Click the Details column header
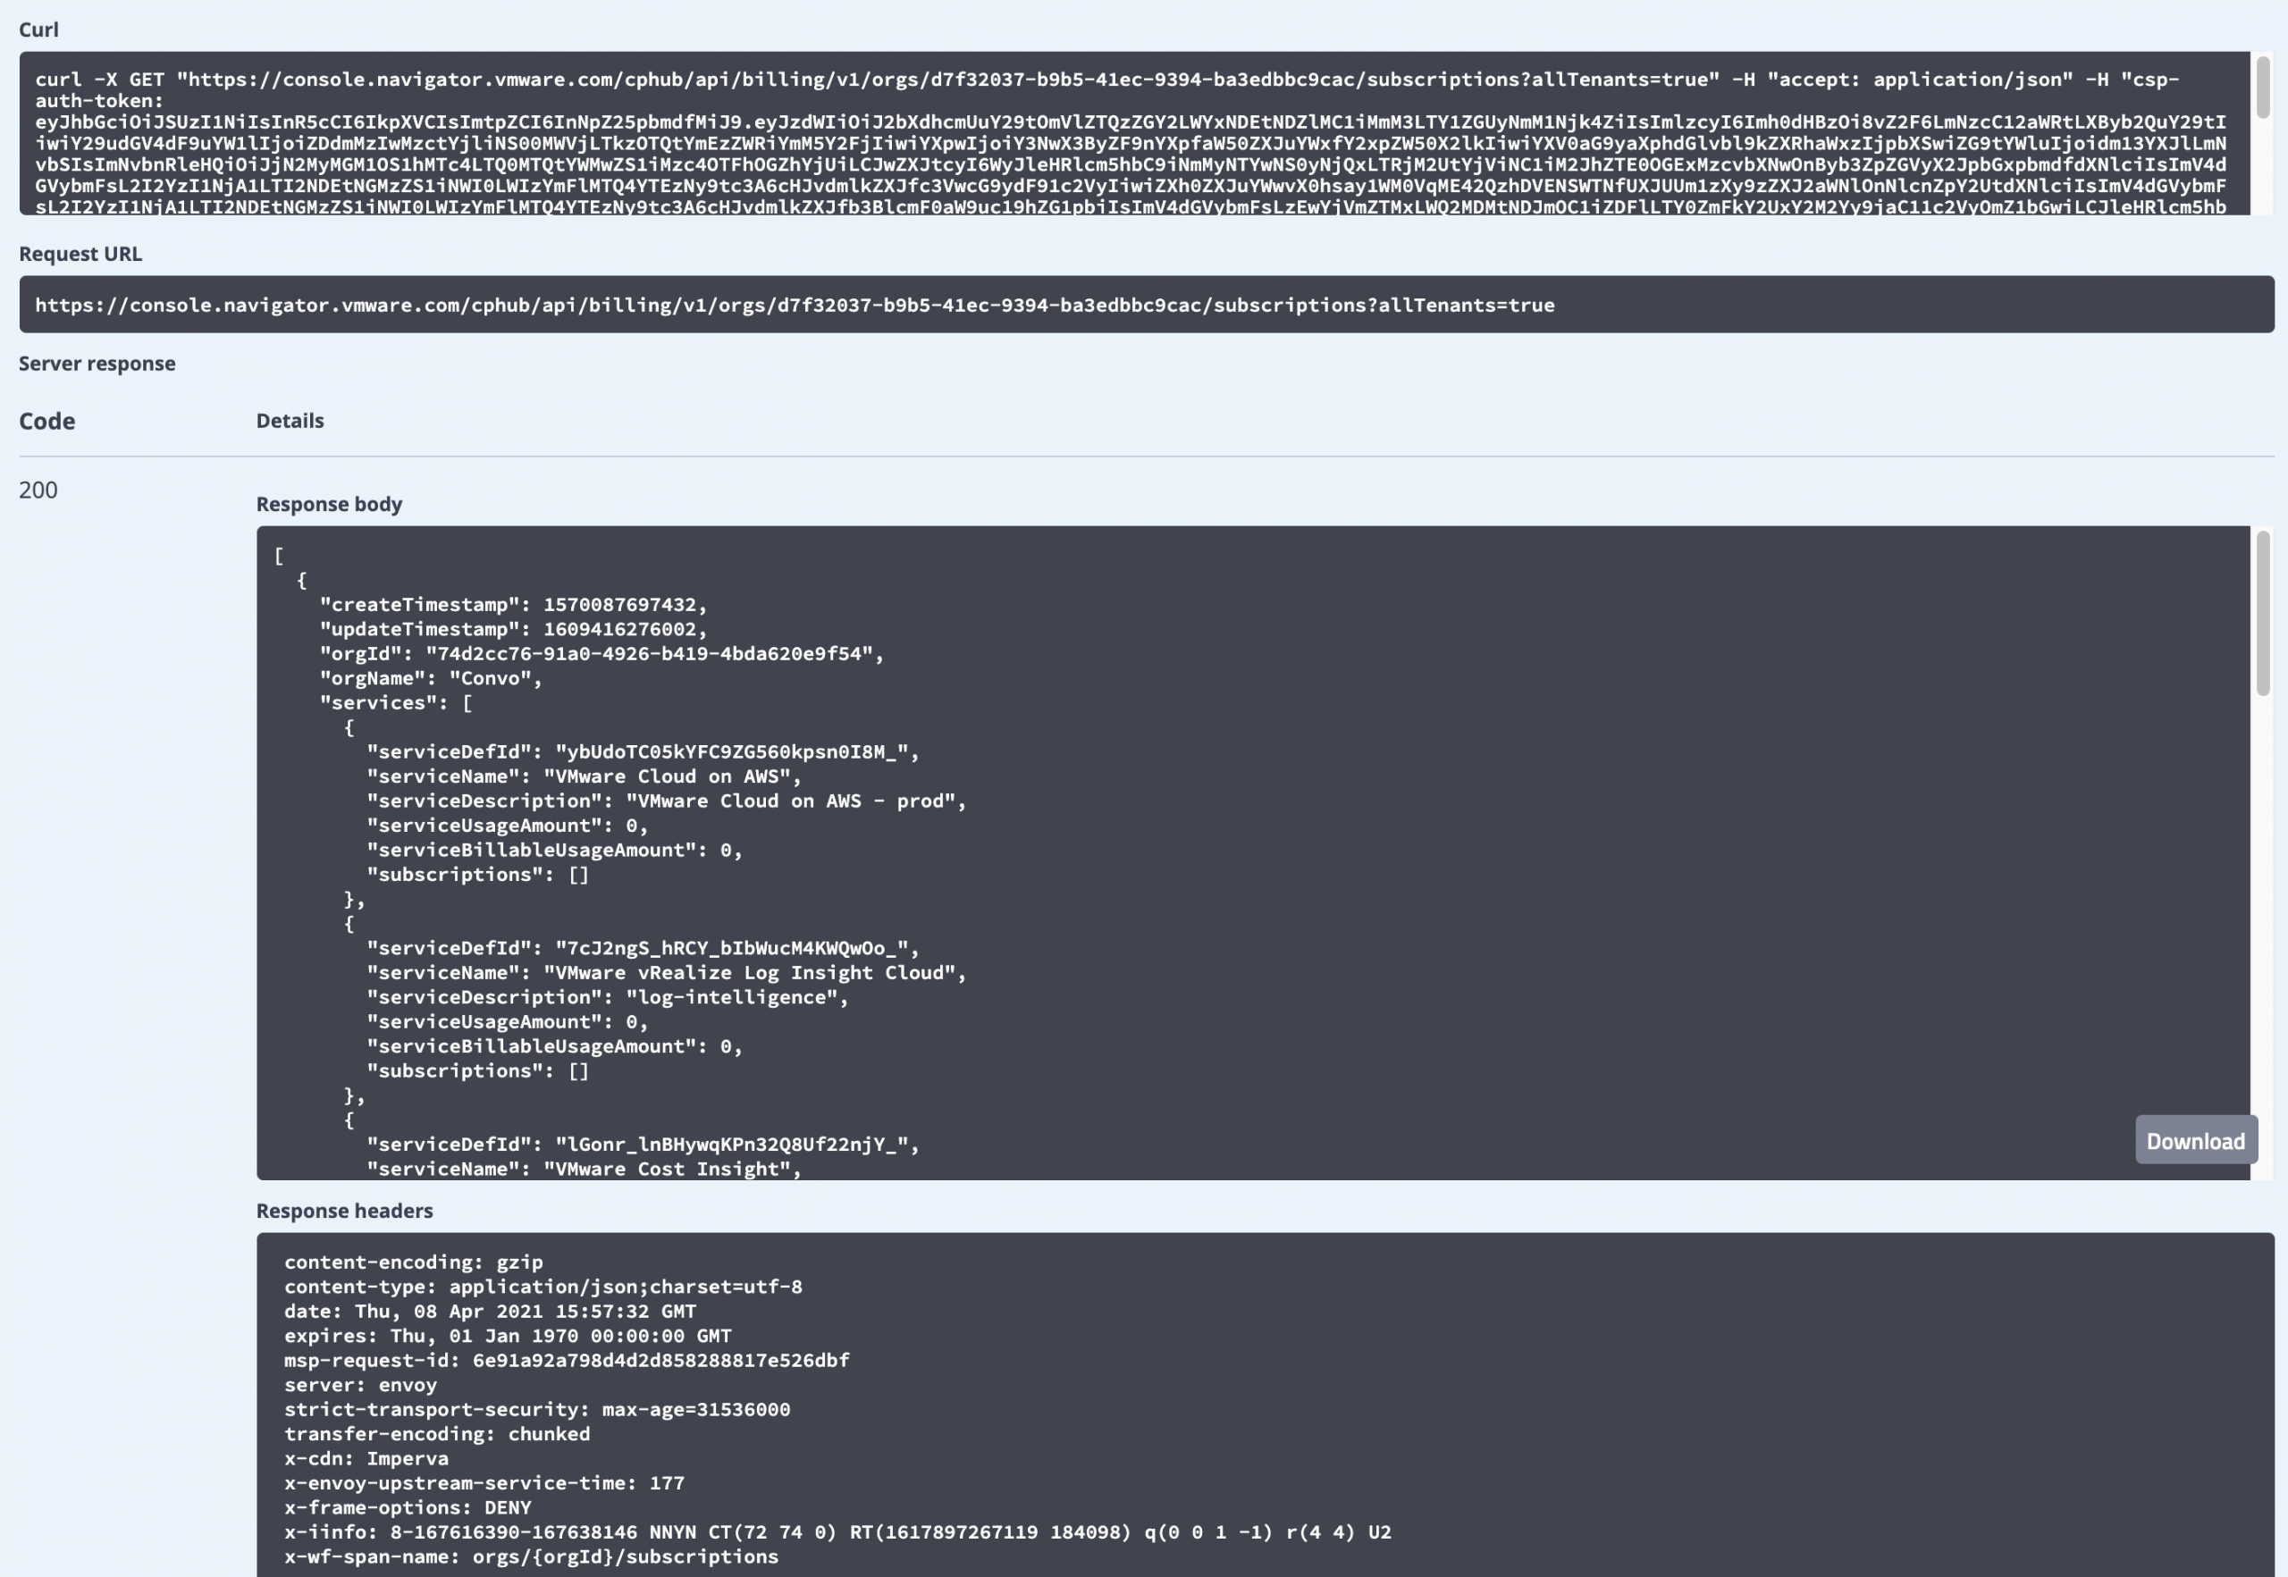This screenshot has width=2288, height=1577. pos(290,420)
